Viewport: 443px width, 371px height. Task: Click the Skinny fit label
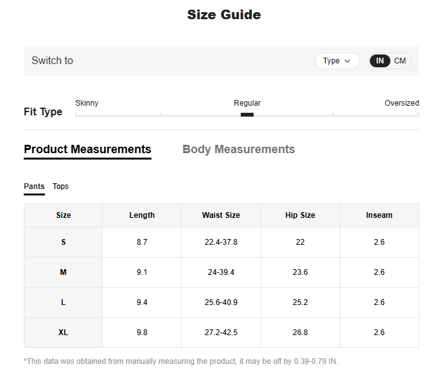pyautogui.click(x=87, y=103)
